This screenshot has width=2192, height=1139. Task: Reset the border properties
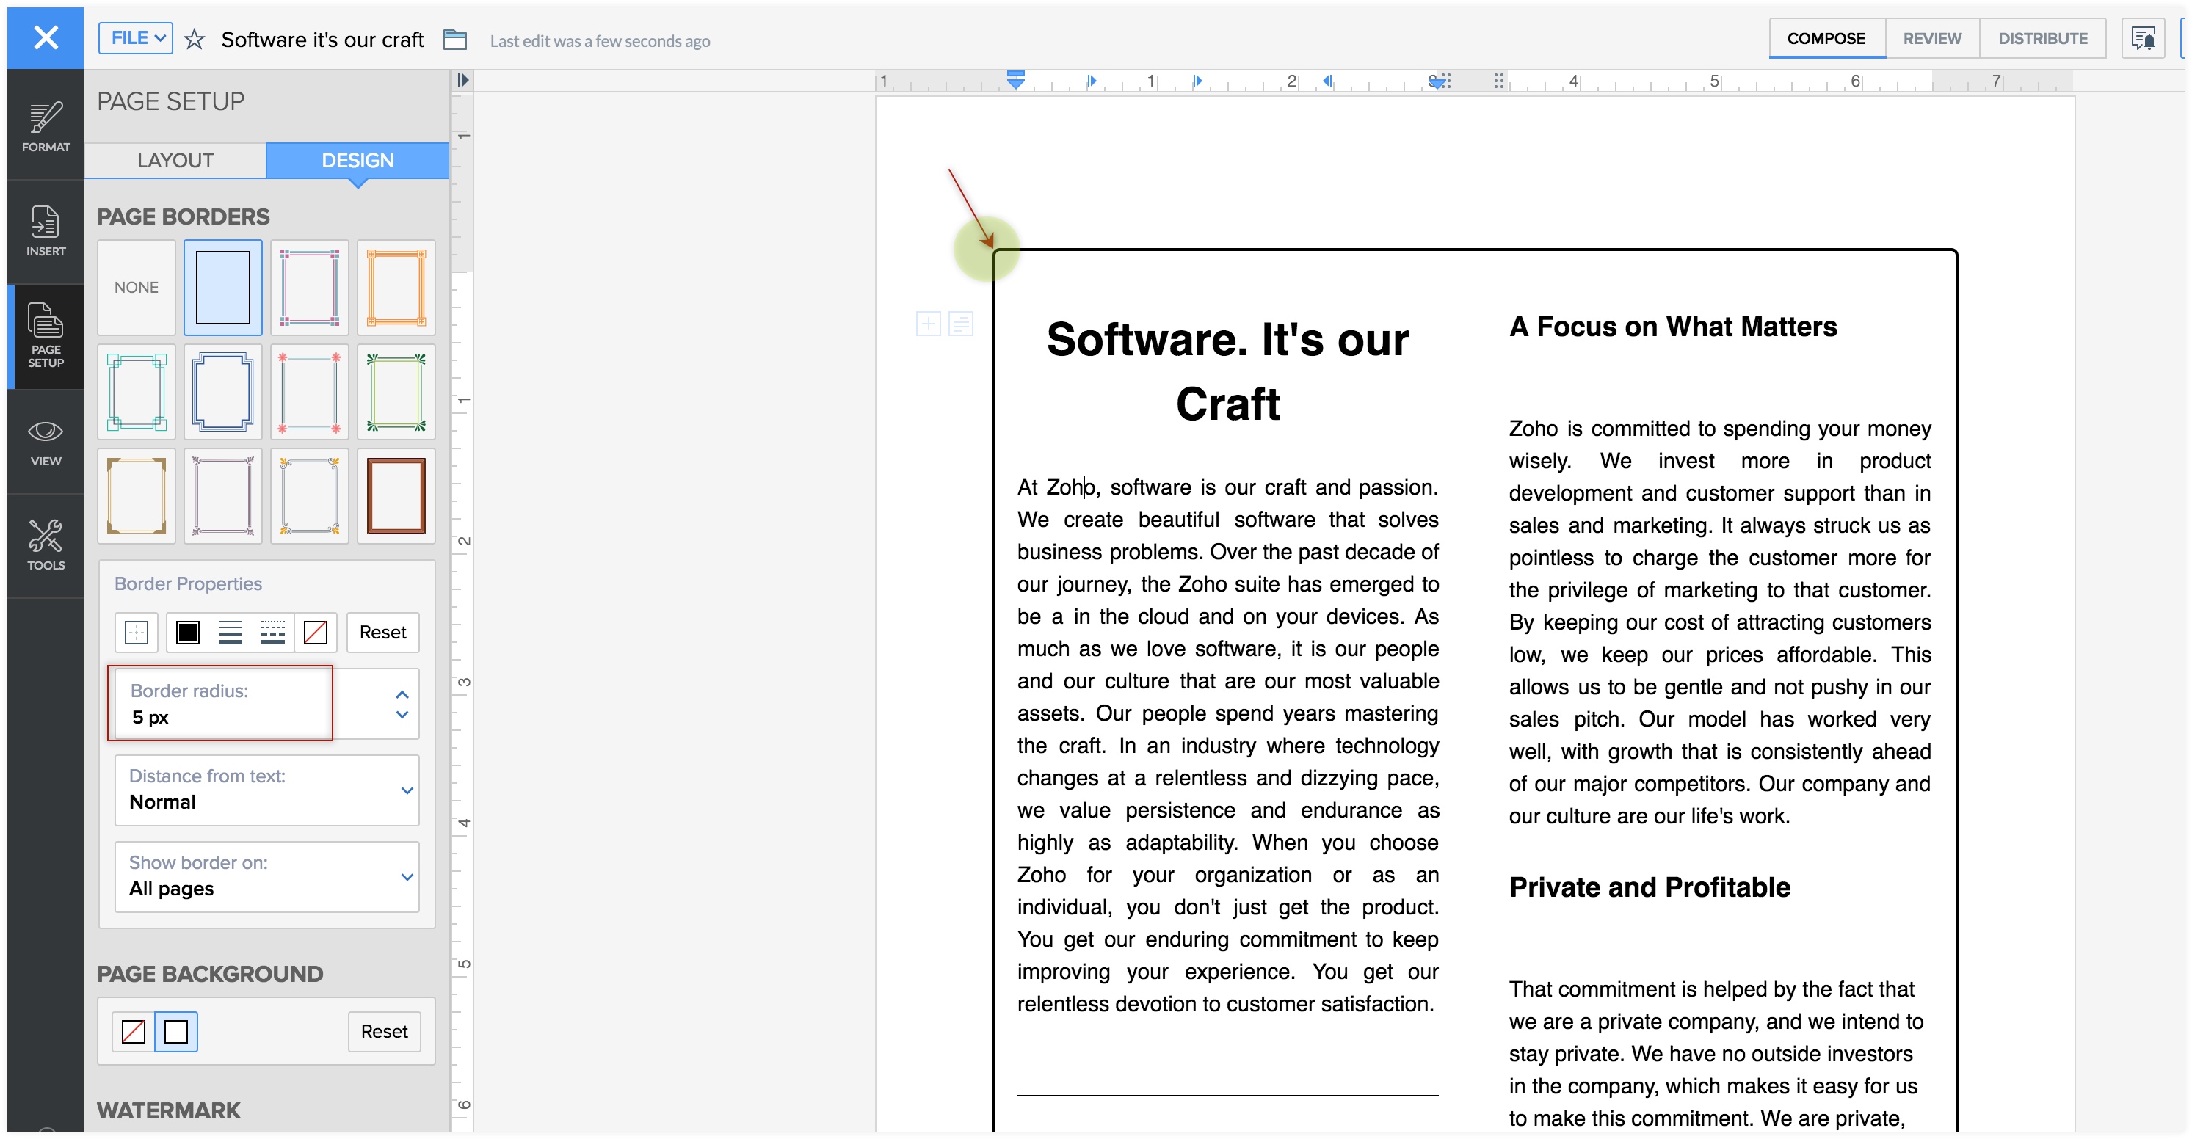click(x=383, y=632)
